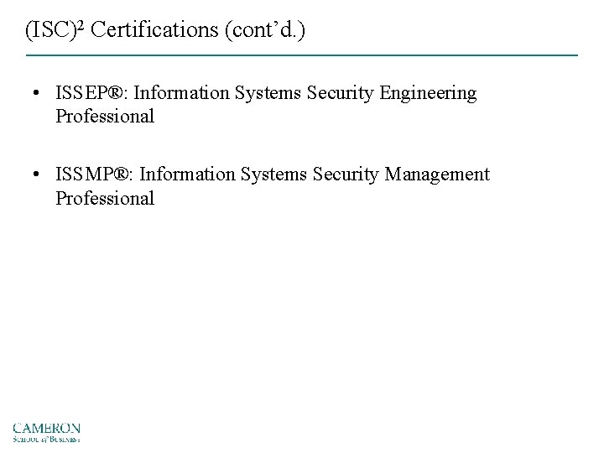Click the word Management in the second bullet

point(437,175)
